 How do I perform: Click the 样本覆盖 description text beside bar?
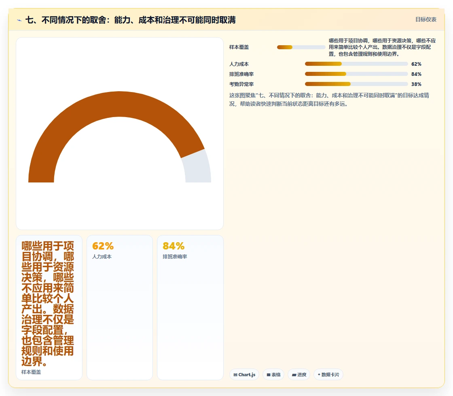[x=382, y=47]
